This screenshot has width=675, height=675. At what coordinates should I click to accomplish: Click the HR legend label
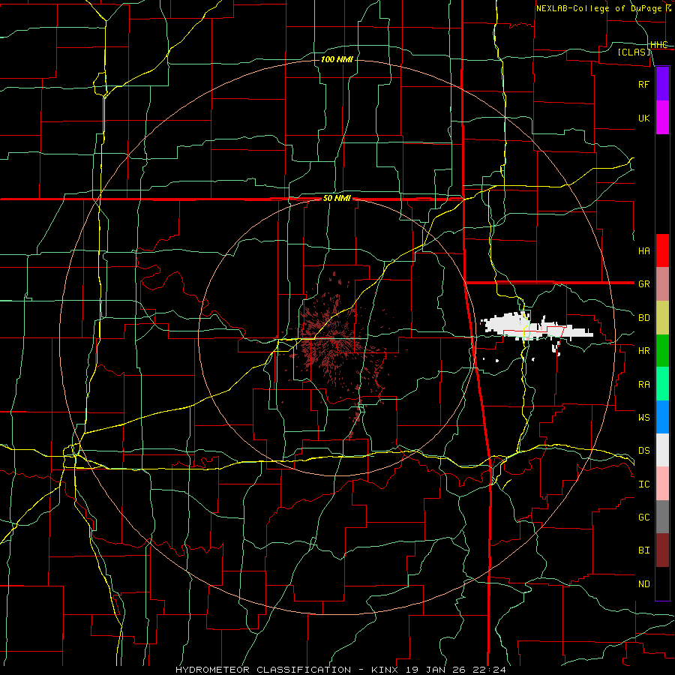(644, 351)
